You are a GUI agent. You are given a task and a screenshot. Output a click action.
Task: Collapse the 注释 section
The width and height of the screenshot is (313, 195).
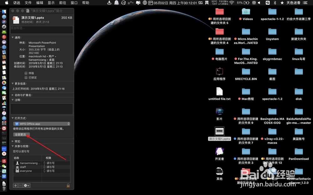(13, 100)
